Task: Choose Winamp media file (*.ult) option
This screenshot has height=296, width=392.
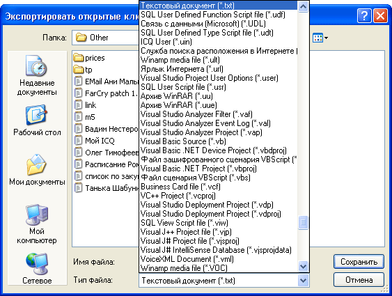Action: coord(218,60)
